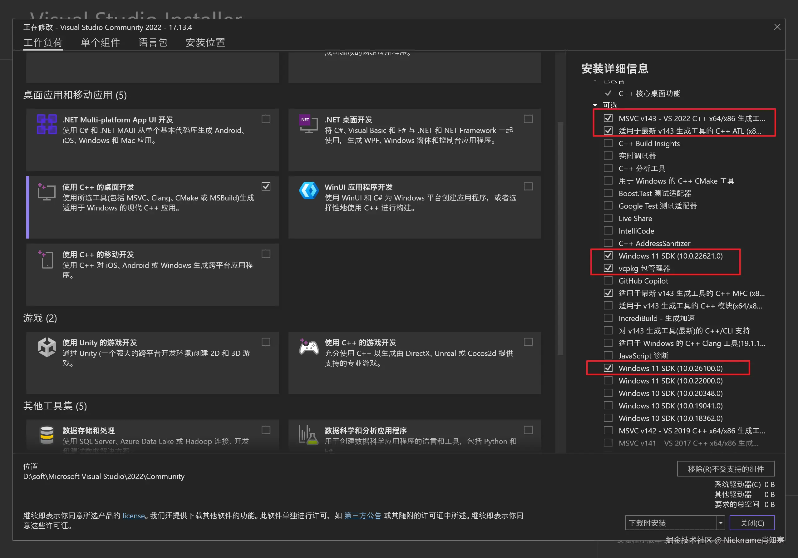This screenshot has width=798, height=558.
Task: Click the 数据科学和分析应用程序 flask icon
Action: click(x=309, y=435)
